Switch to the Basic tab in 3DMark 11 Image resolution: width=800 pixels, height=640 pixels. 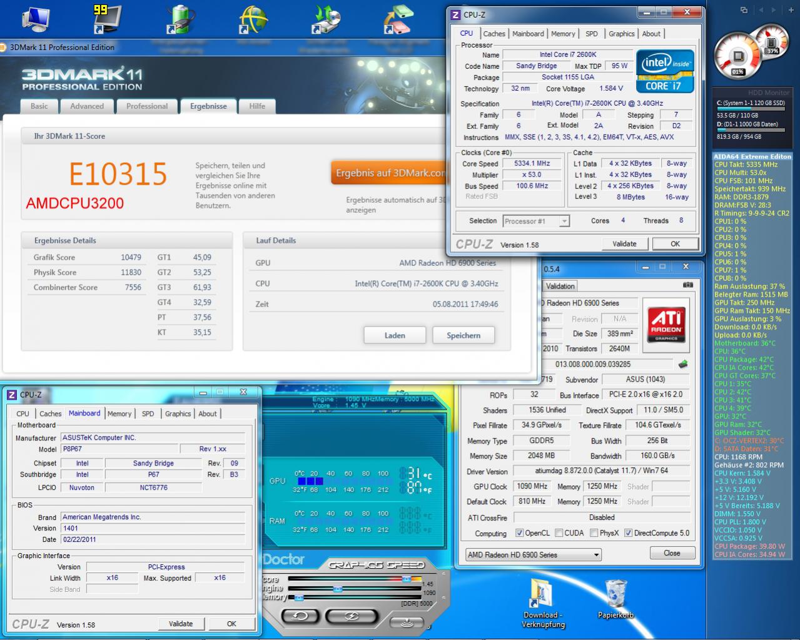click(x=39, y=106)
